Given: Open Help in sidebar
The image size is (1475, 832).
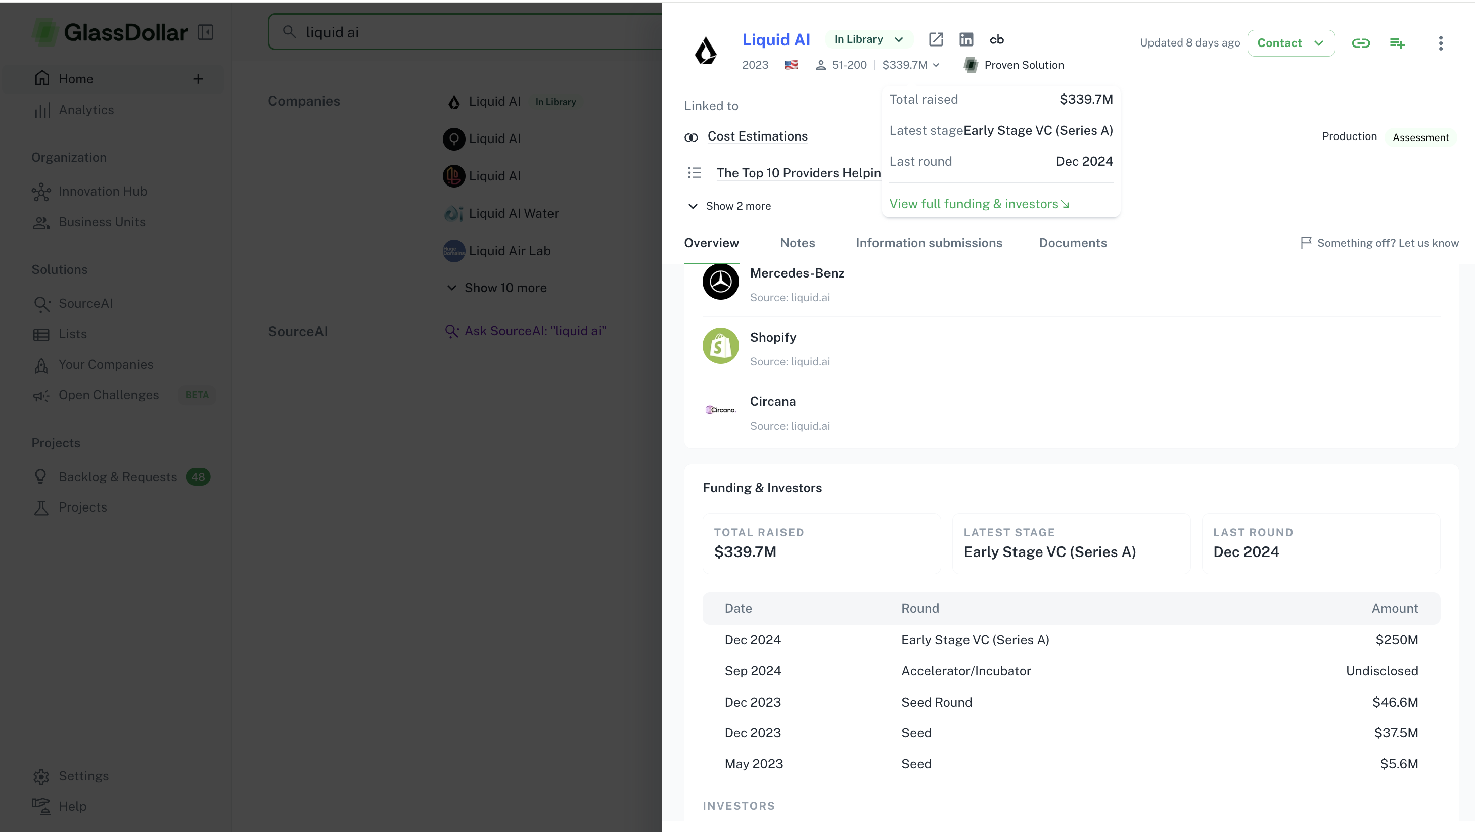Looking at the screenshot, I should (60, 806).
